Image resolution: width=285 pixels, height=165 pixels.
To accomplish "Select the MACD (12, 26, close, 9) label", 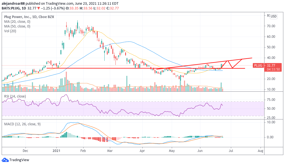I will tap(22, 124).
